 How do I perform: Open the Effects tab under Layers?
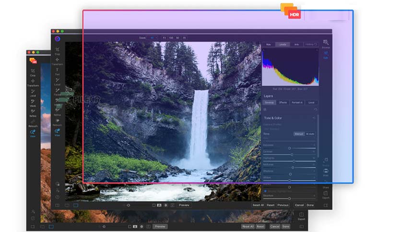[x=283, y=103]
